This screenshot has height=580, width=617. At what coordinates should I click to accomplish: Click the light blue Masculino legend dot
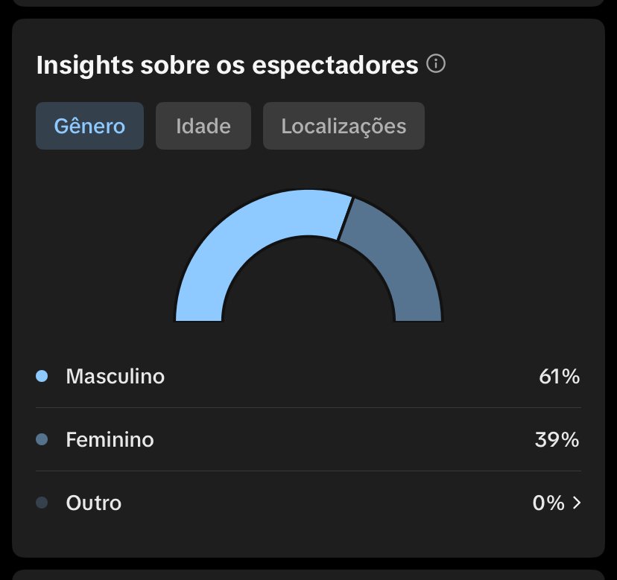[x=42, y=377]
